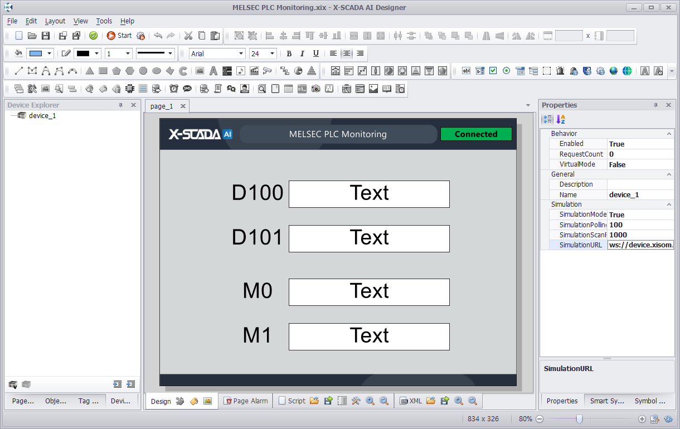Screen dimensions: 680x429
Task: Select the rectangle shape tool
Action: tap(103, 71)
